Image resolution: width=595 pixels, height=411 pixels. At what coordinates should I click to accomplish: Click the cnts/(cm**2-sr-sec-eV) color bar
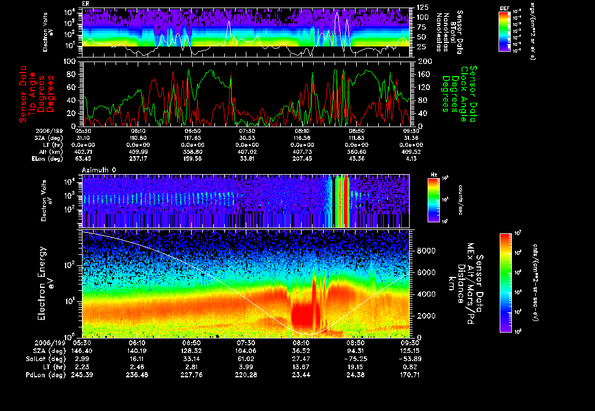tap(506, 283)
